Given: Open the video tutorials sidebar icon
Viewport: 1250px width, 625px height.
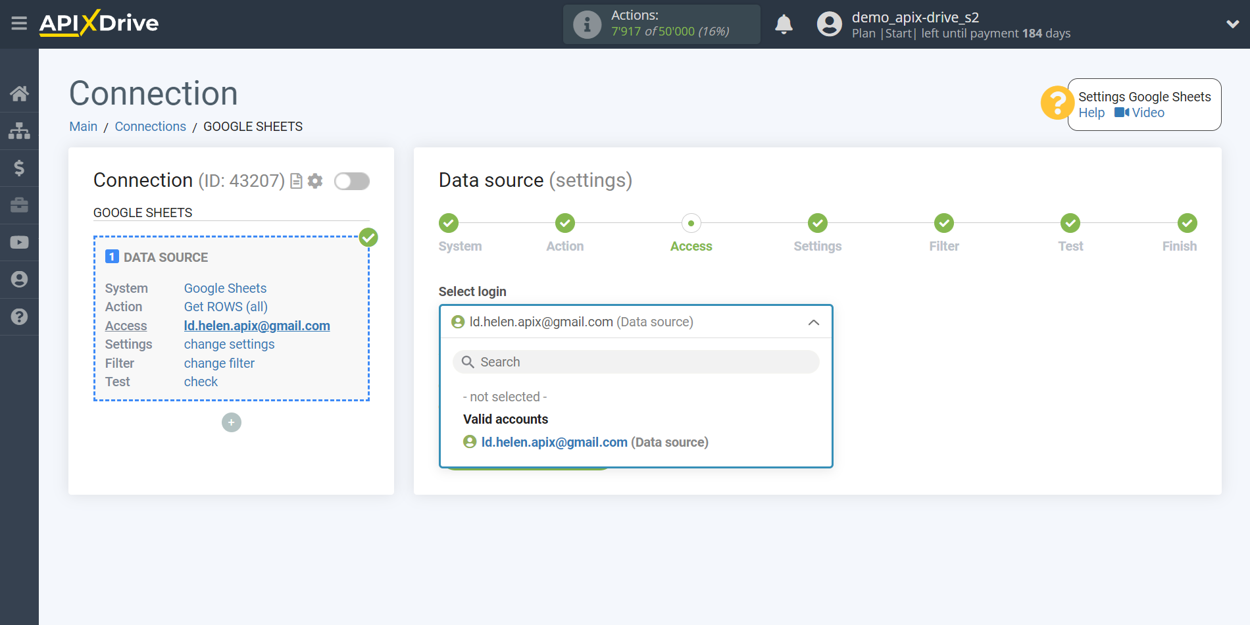Looking at the screenshot, I should (19, 242).
